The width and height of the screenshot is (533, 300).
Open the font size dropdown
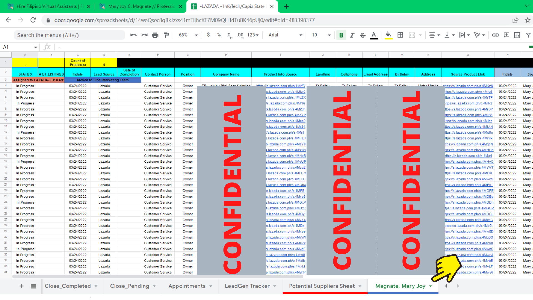[321, 35]
